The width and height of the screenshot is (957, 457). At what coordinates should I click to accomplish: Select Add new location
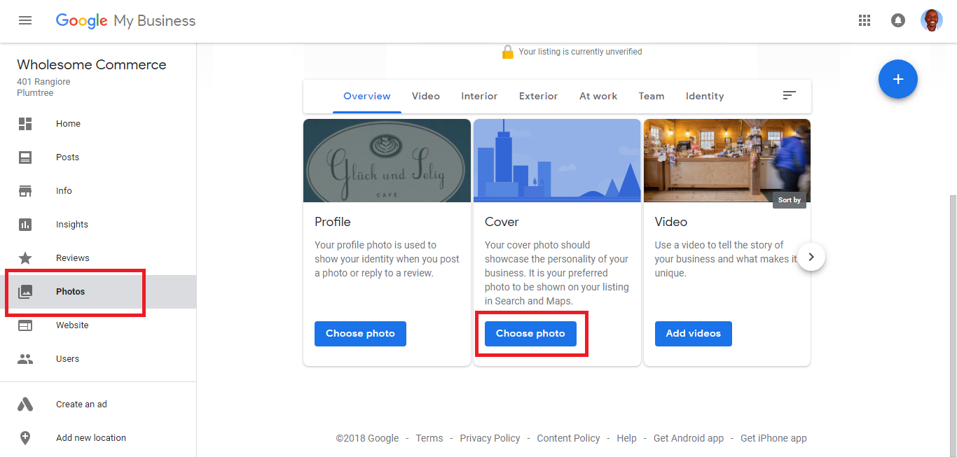tap(98, 438)
